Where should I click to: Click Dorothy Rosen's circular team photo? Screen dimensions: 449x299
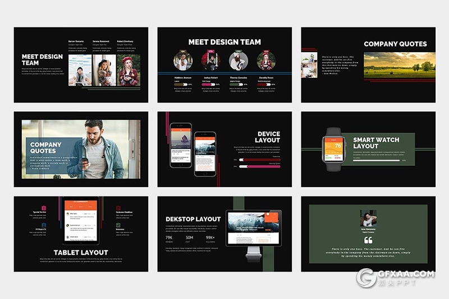tap(266, 61)
